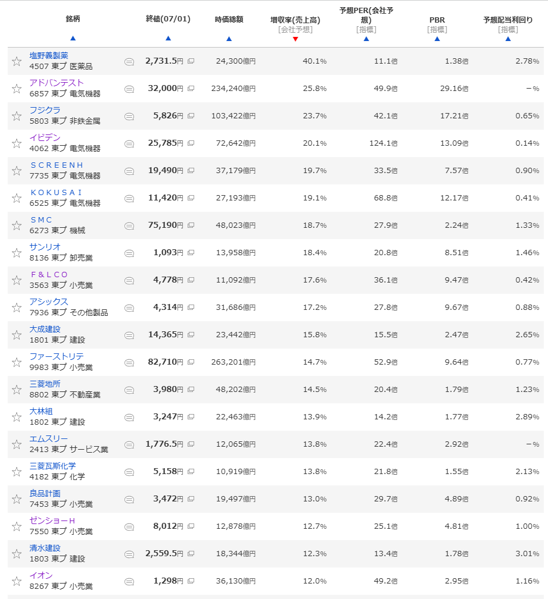
Task: Click the 234,240億円 market cap value
Action: pyautogui.click(x=233, y=89)
